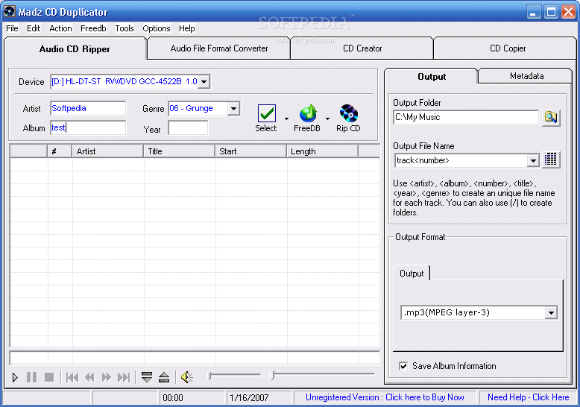Viewport: 580px width, 407px height.
Task: Click Unregistered Version Buy Now link
Action: [385, 397]
